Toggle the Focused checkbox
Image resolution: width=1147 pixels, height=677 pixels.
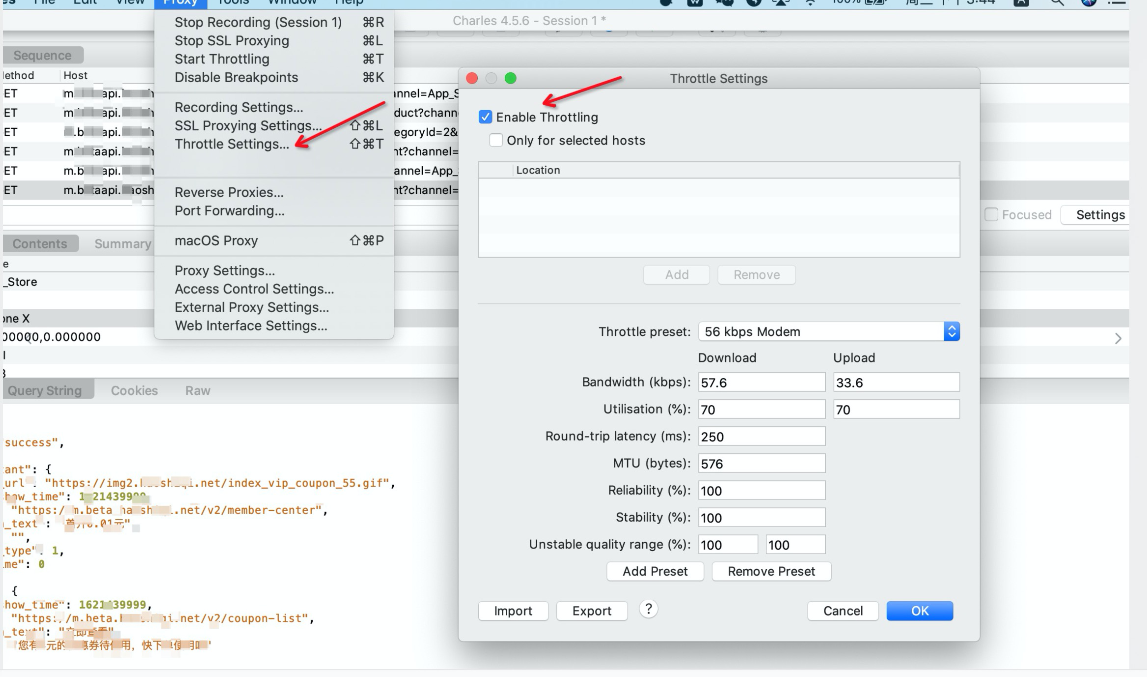pos(991,215)
